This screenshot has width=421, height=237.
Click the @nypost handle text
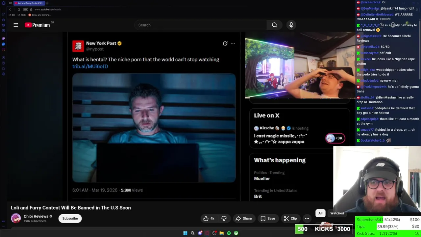click(95, 49)
